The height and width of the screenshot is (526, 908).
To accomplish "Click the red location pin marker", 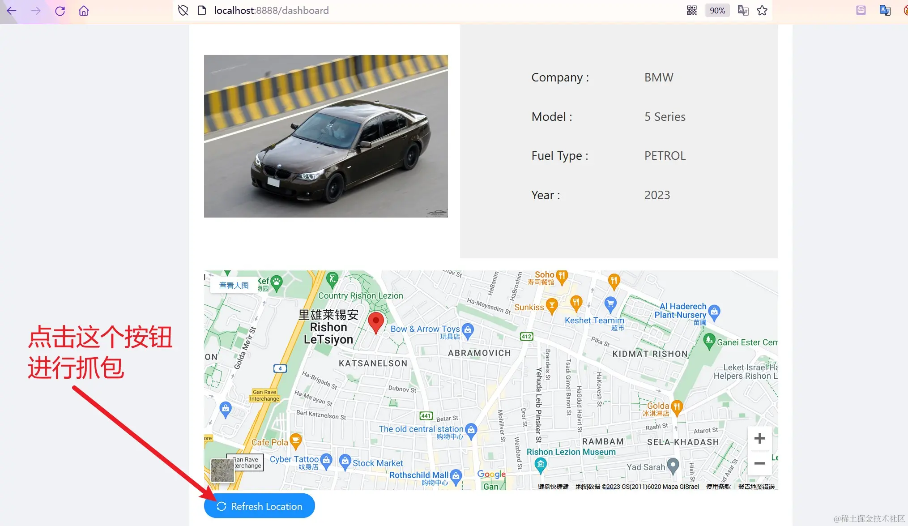I will 376,322.
